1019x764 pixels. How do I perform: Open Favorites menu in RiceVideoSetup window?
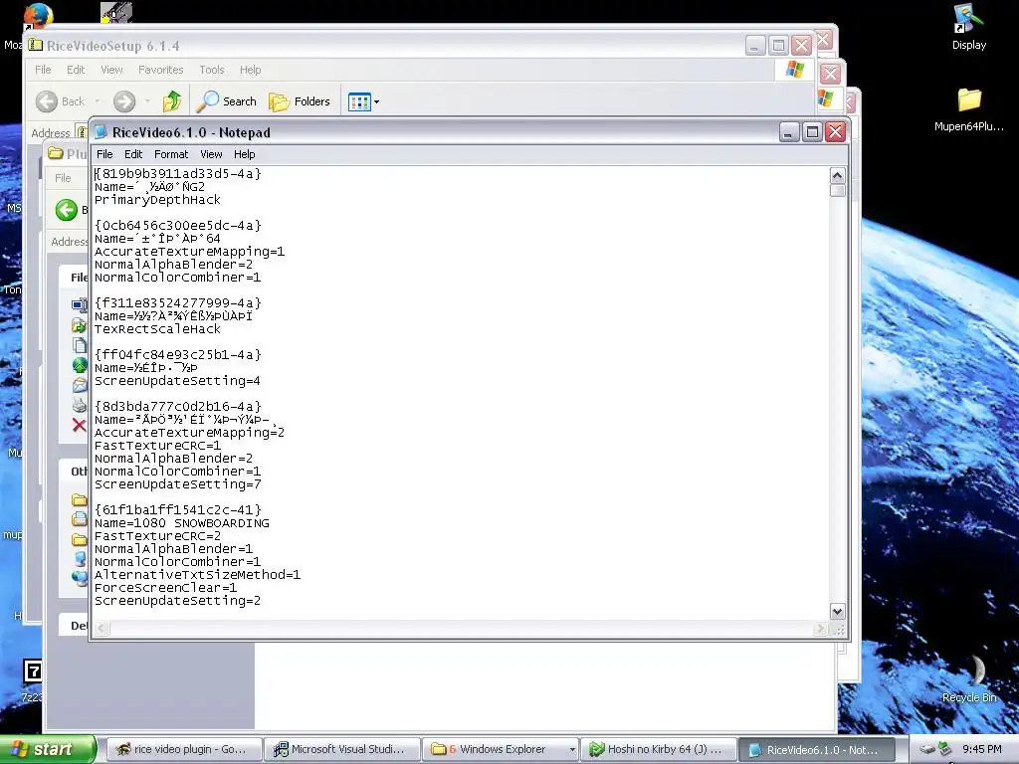pos(160,70)
